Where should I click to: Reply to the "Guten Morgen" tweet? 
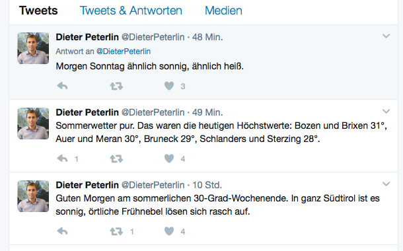pyautogui.click(x=62, y=231)
